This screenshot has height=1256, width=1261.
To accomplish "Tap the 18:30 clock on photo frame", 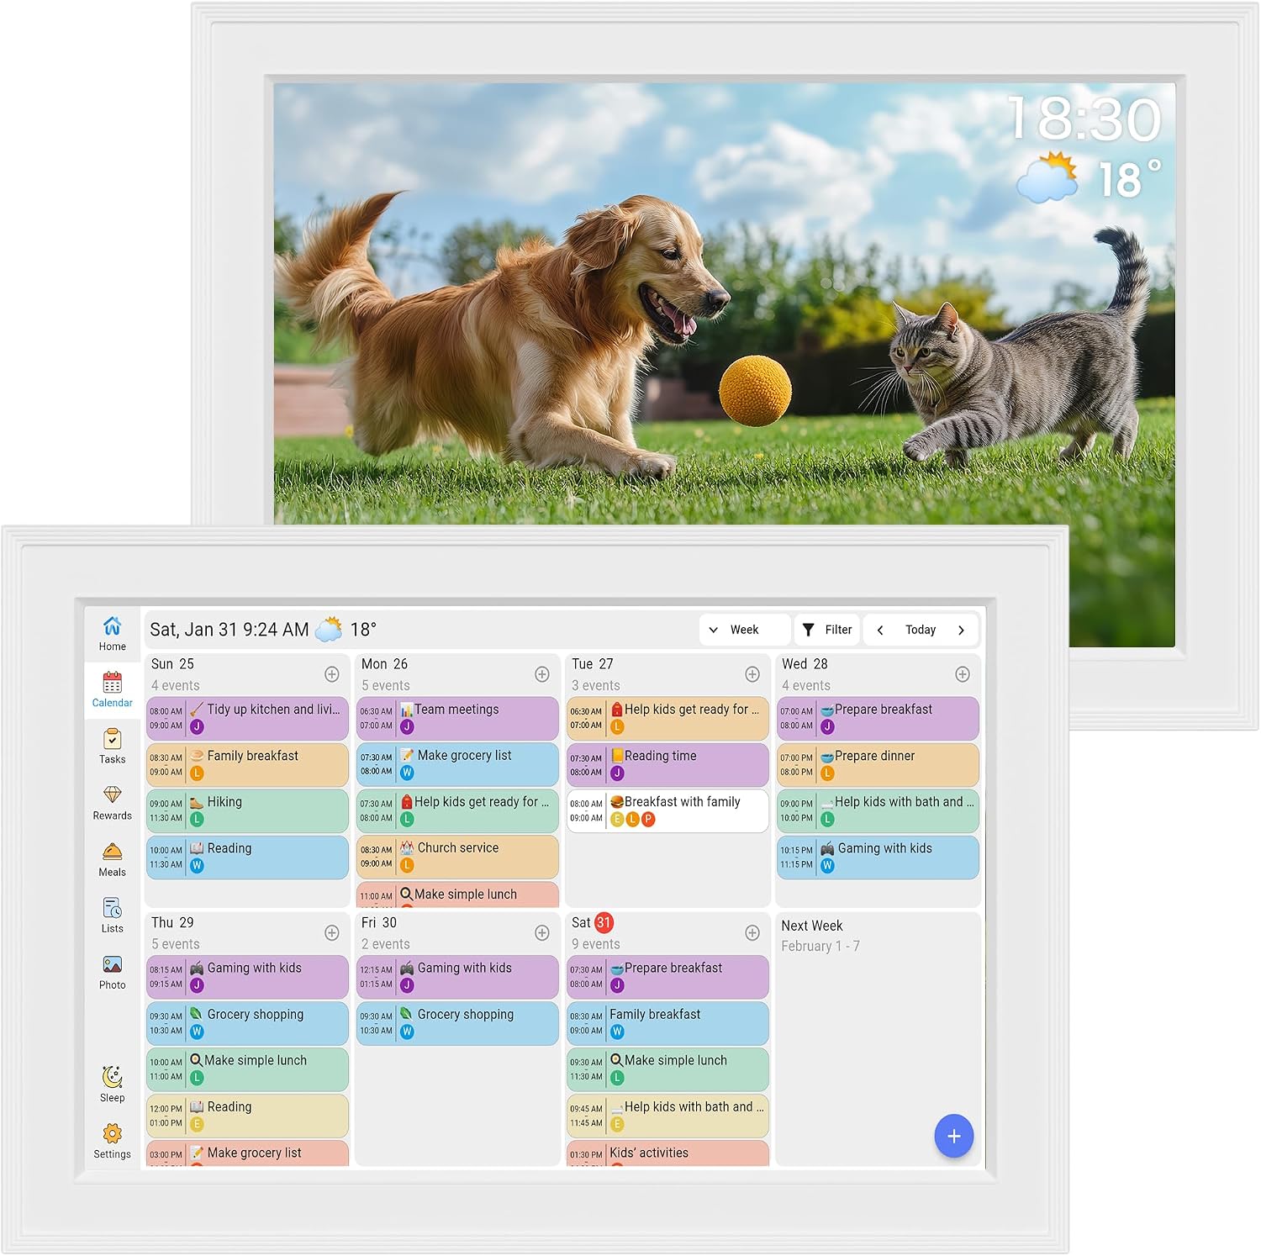I will click(1084, 119).
